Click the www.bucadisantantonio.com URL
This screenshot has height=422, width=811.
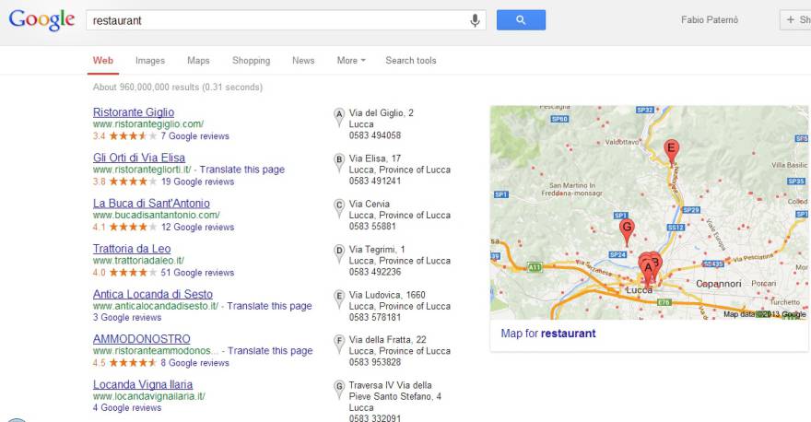(156, 215)
